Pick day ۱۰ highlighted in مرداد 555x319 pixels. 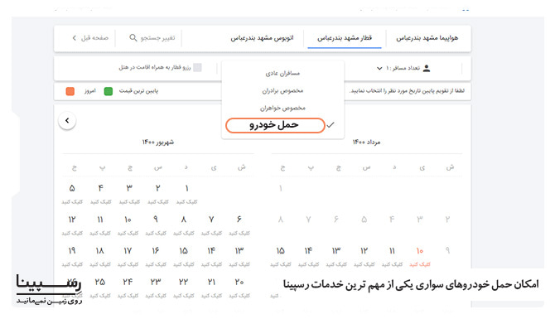point(420,256)
